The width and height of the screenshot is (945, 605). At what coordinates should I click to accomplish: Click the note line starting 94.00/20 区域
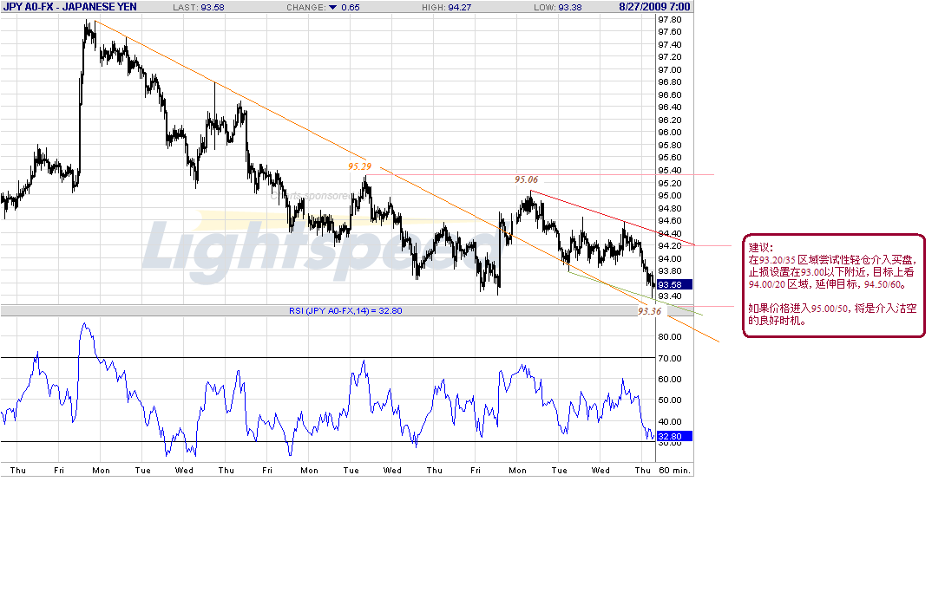827,284
